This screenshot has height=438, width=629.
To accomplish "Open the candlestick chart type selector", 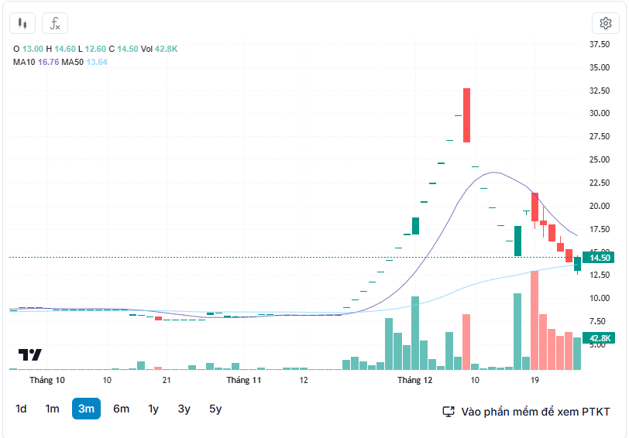I will pyautogui.click(x=23, y=24).
